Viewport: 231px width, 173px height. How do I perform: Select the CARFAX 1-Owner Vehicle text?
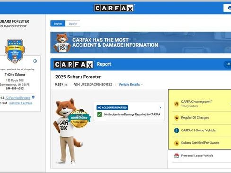[198, 130]
